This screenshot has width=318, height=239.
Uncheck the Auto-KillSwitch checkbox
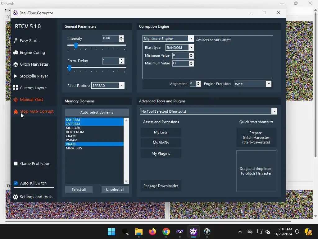(x=16, y=183)
